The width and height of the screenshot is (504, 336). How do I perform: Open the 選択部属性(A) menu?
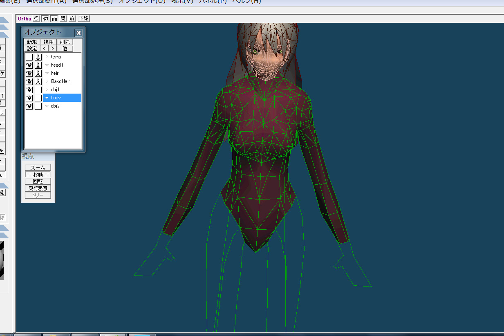point(46,2)
